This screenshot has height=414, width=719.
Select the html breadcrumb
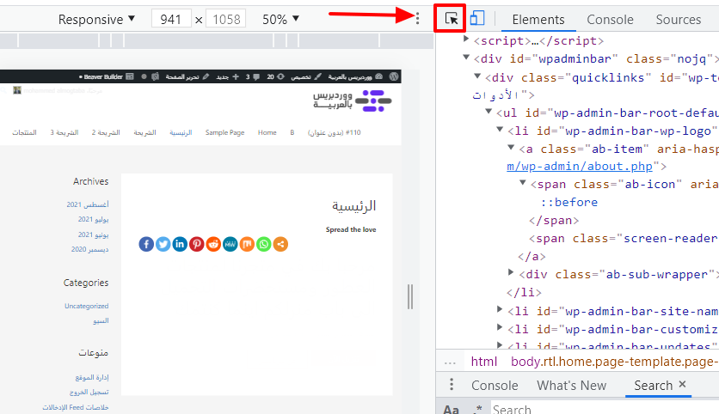483,362
